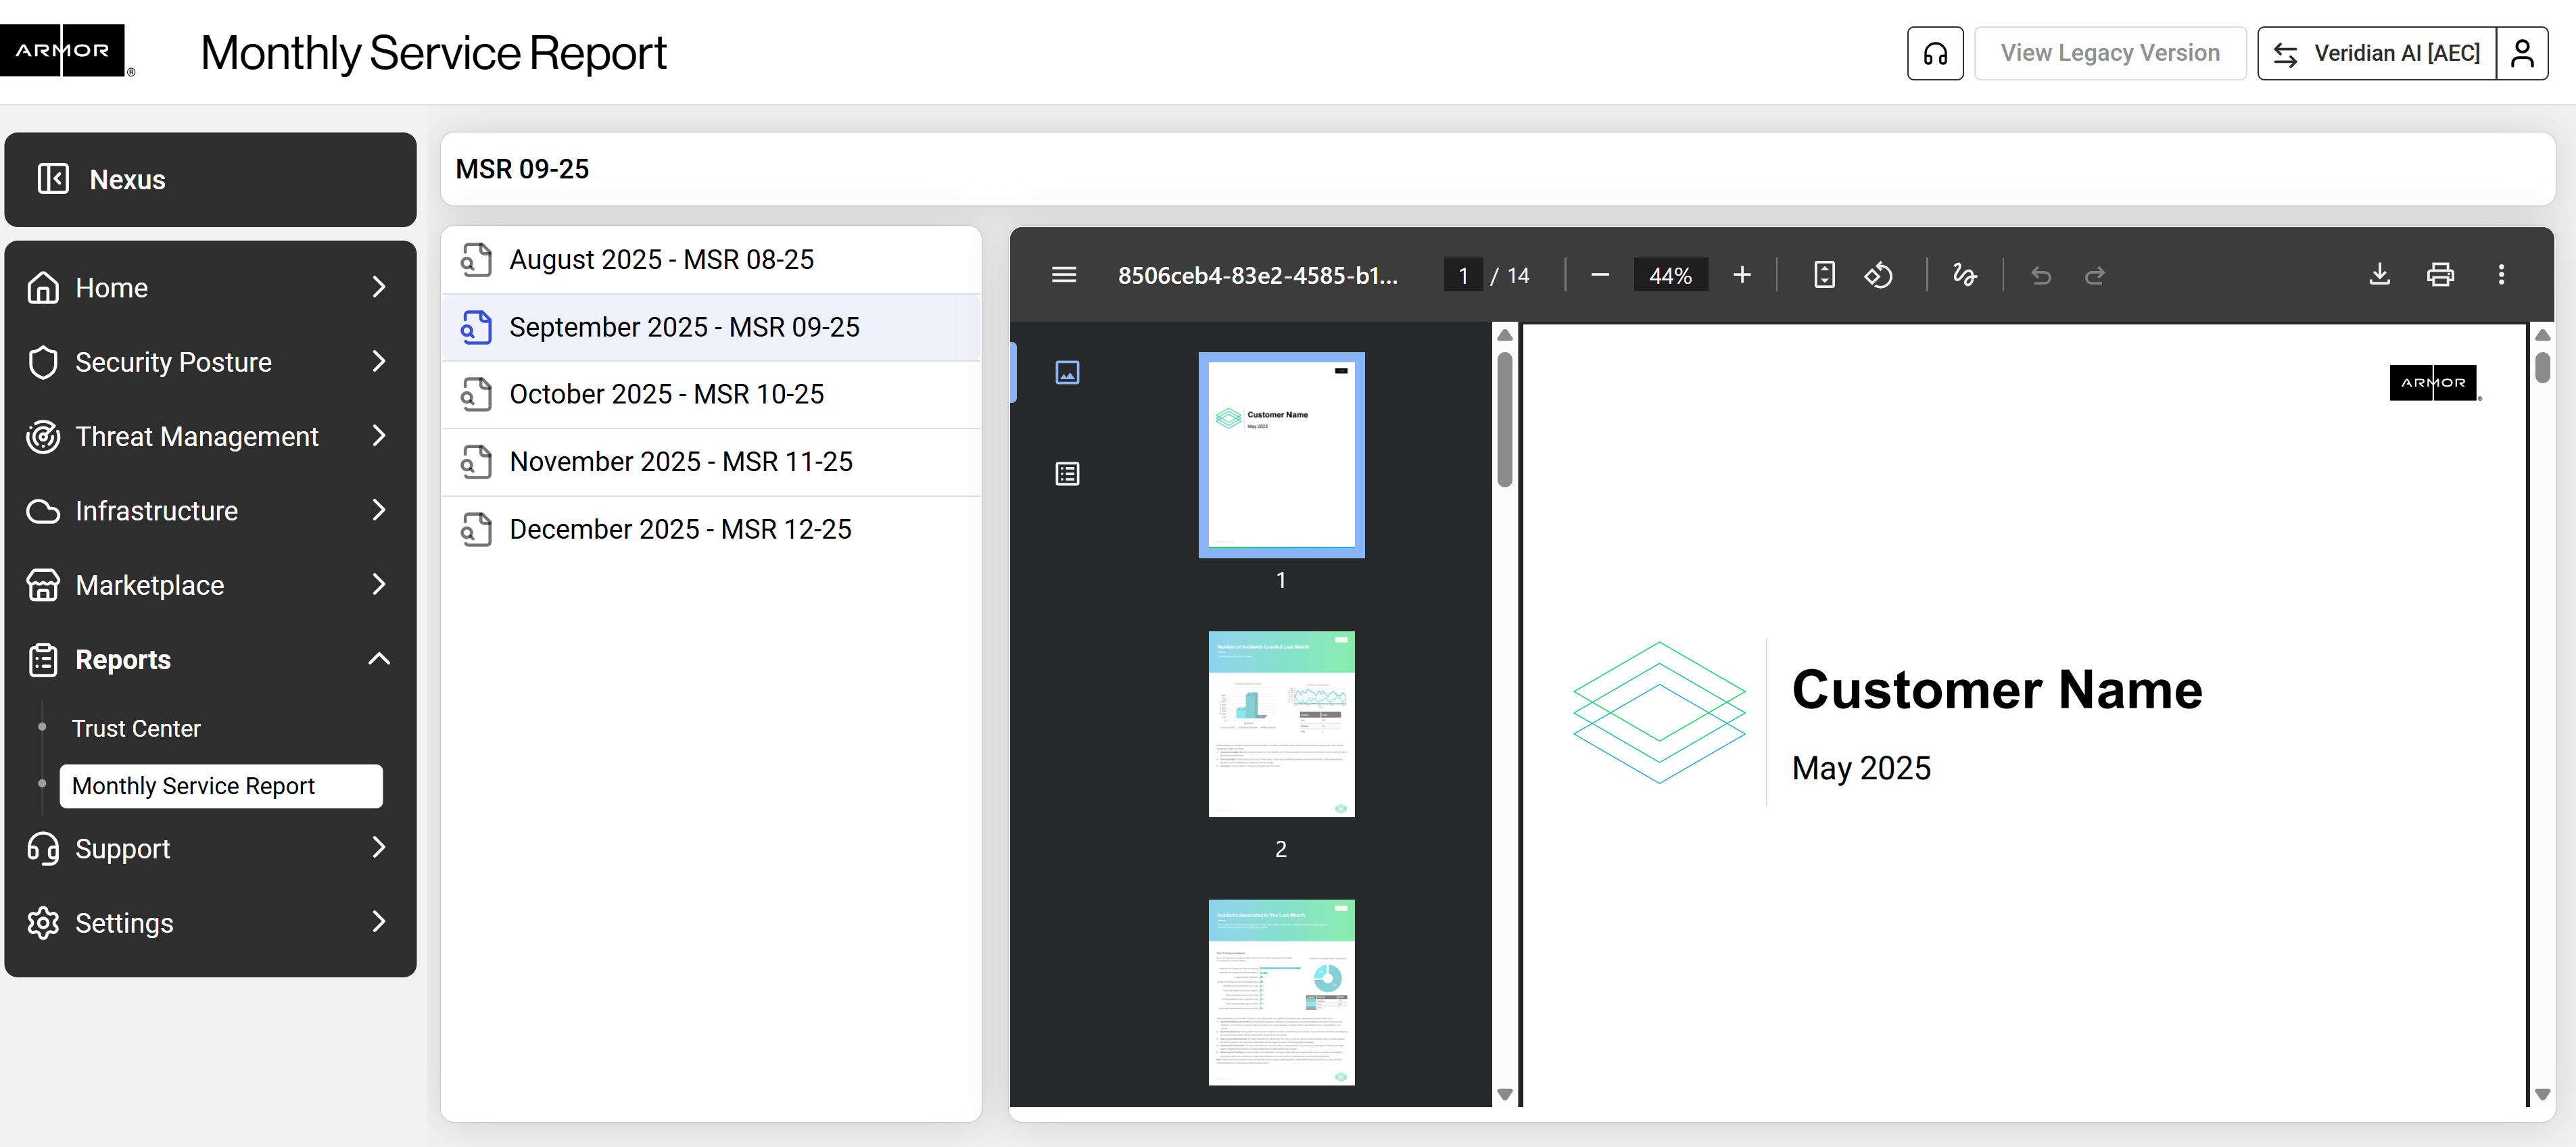The height and width of the screenshot is (1147, 2576).
Task: Open October 2025 - MSR 10-25 report
Action: (666, 394)
